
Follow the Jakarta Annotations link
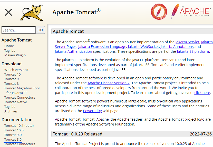point(177,47)
